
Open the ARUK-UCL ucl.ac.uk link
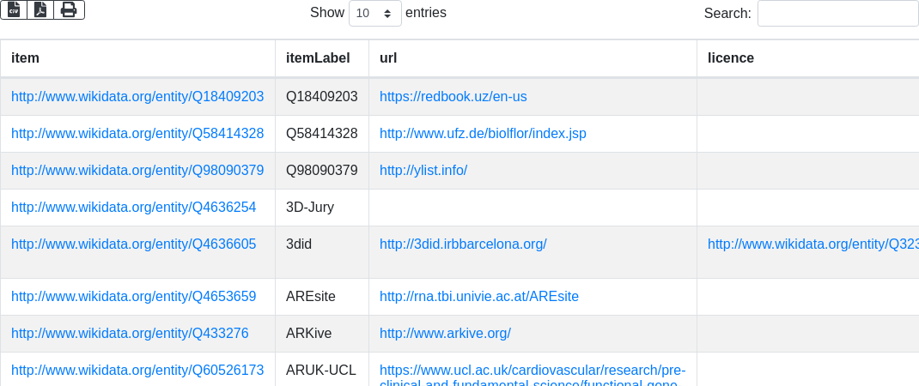click(x=533, y=377)
